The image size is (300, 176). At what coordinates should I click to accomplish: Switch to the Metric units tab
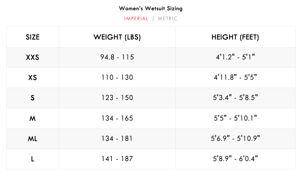[168, 19]
